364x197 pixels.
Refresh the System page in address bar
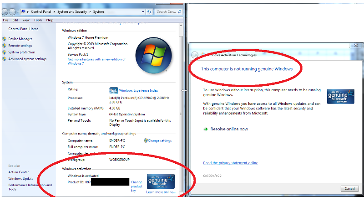(x=149, y=12)
